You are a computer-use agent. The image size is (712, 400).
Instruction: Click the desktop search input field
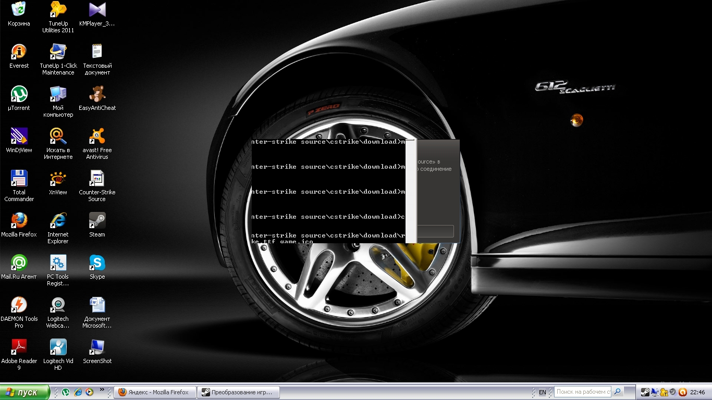coord(583,392)
